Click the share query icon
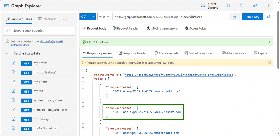 click(x=269, y=17)
